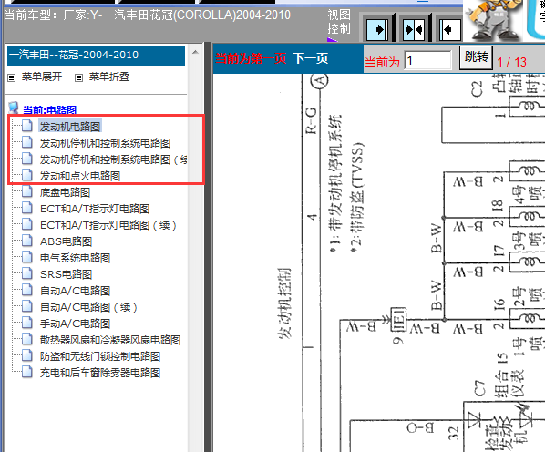
Task: Select 自动A/C电路图 in the tree
Action: tap(75, 291)
